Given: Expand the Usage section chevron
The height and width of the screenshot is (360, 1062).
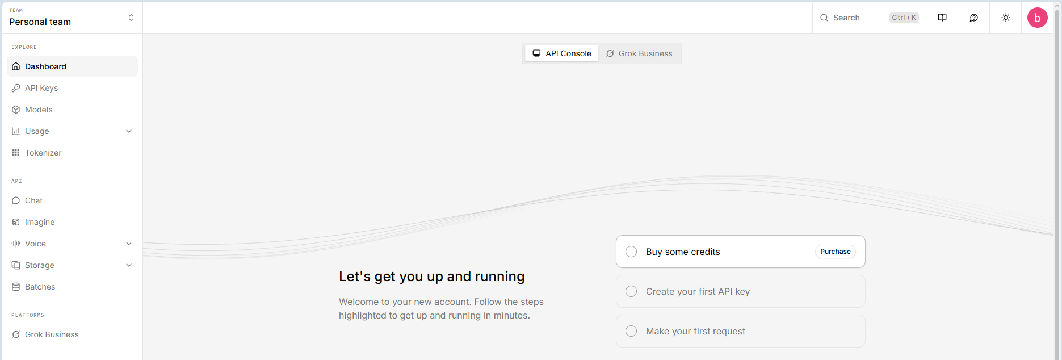Looking at the screenshot, I should point(129,131).
